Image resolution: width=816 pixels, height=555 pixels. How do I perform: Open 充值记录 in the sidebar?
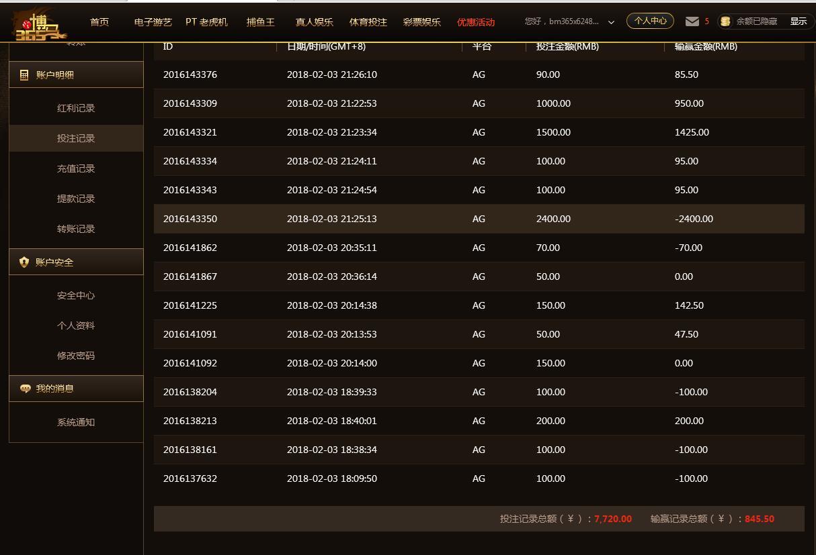76,169
